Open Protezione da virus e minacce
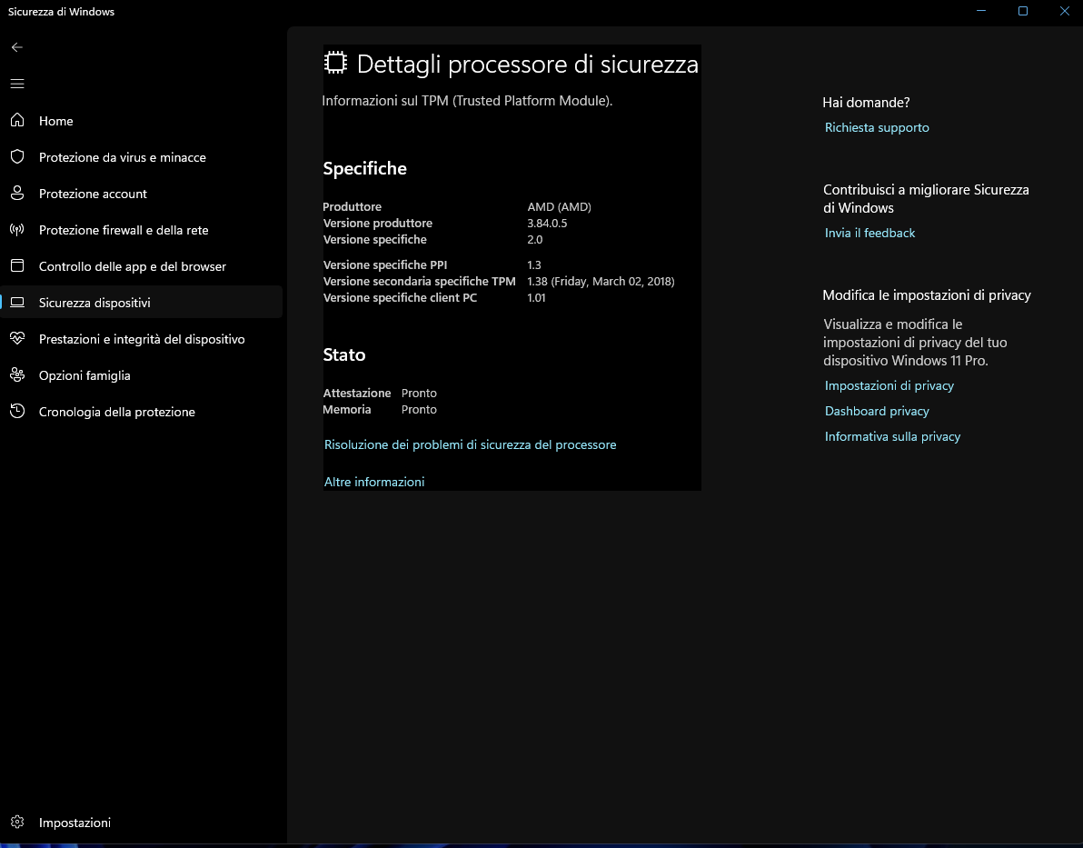 point(141,157)
